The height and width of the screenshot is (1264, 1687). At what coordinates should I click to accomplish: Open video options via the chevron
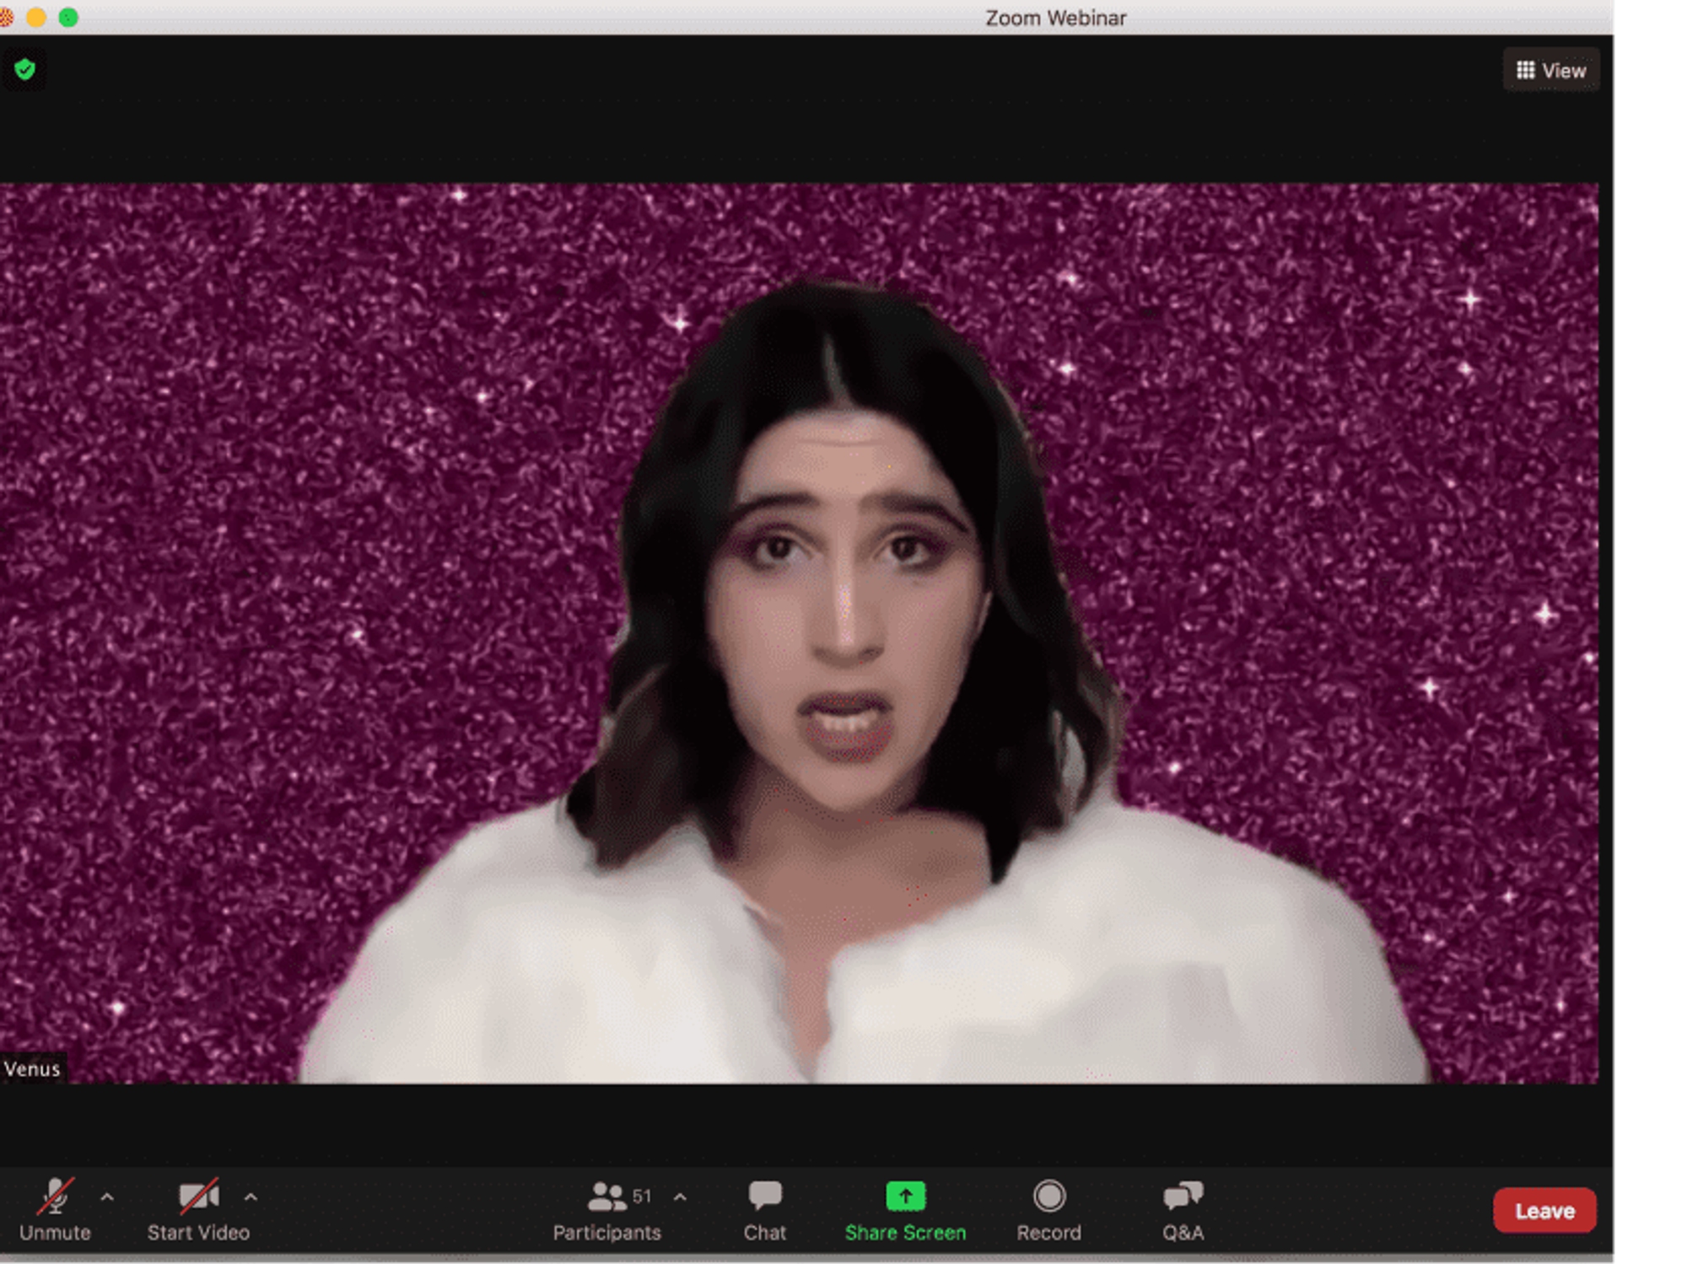[251, 1197]
